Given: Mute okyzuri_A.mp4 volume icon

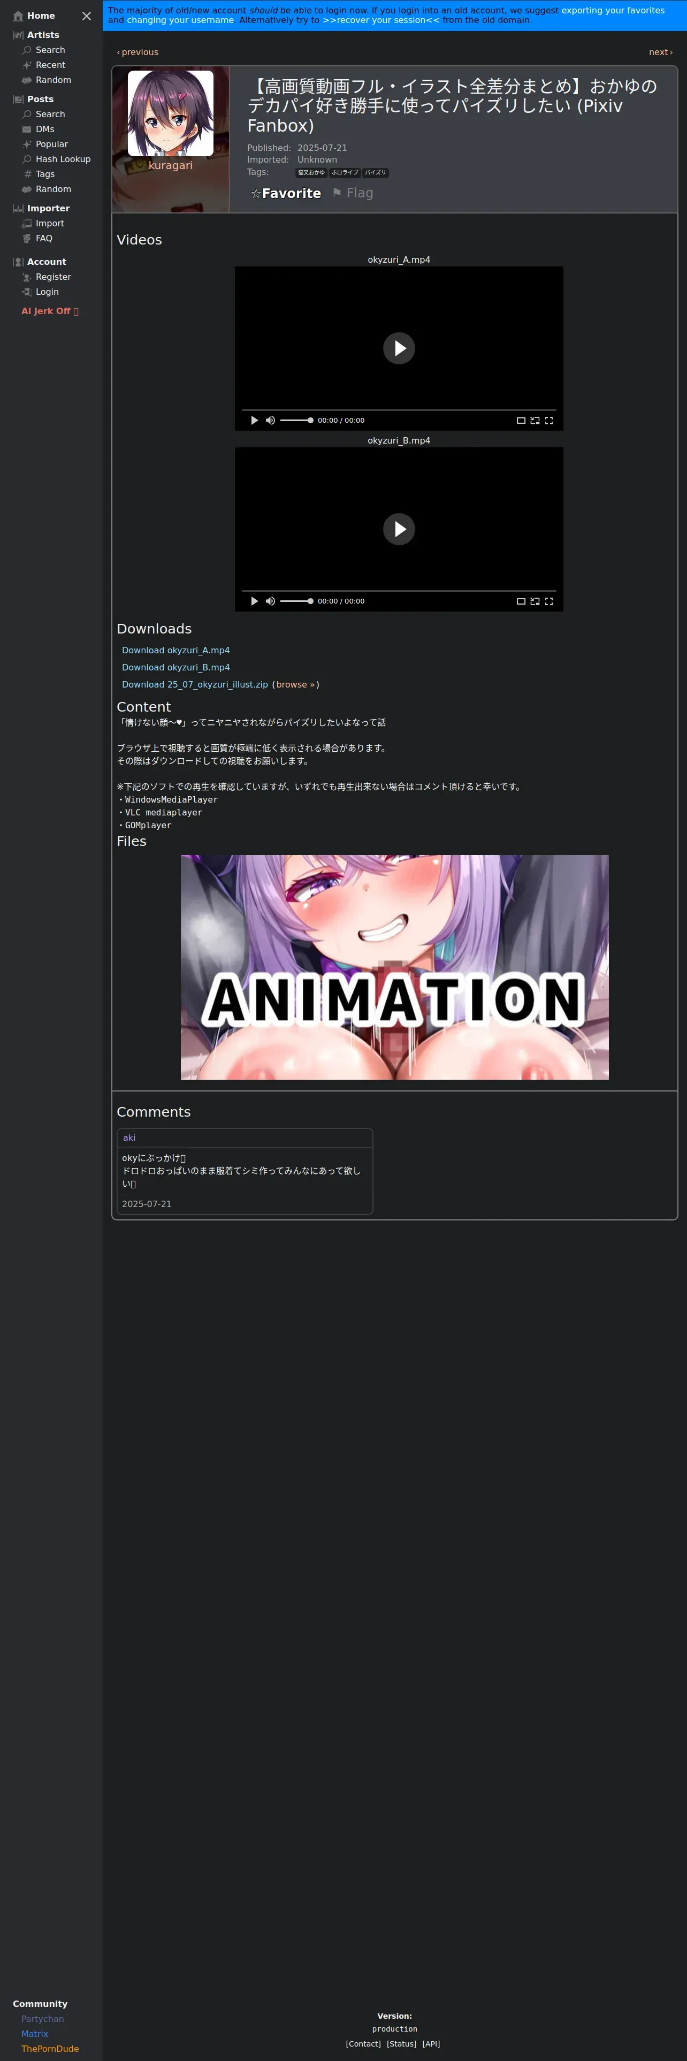Looking at the screenshot, I should [270, 420].
